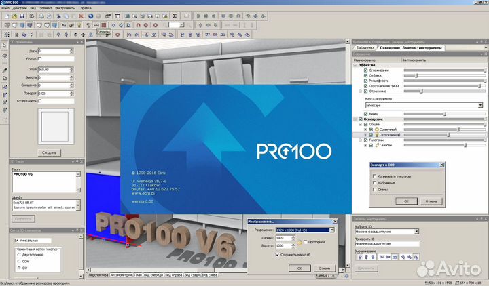The height and width of the screenshot is (286, 489).
Task: Open the Карта окружения landscape dropdown
Action: coord(480,105)
